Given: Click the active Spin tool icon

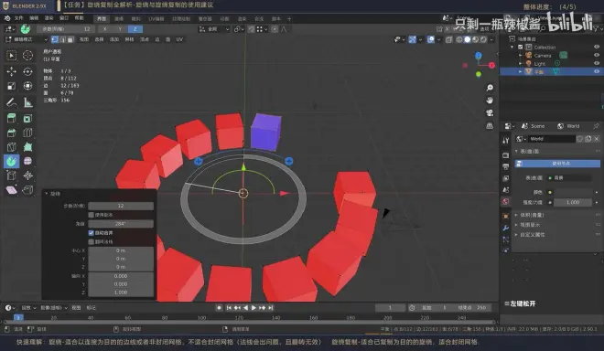Looking at the screenshot, I should point(12,161).
